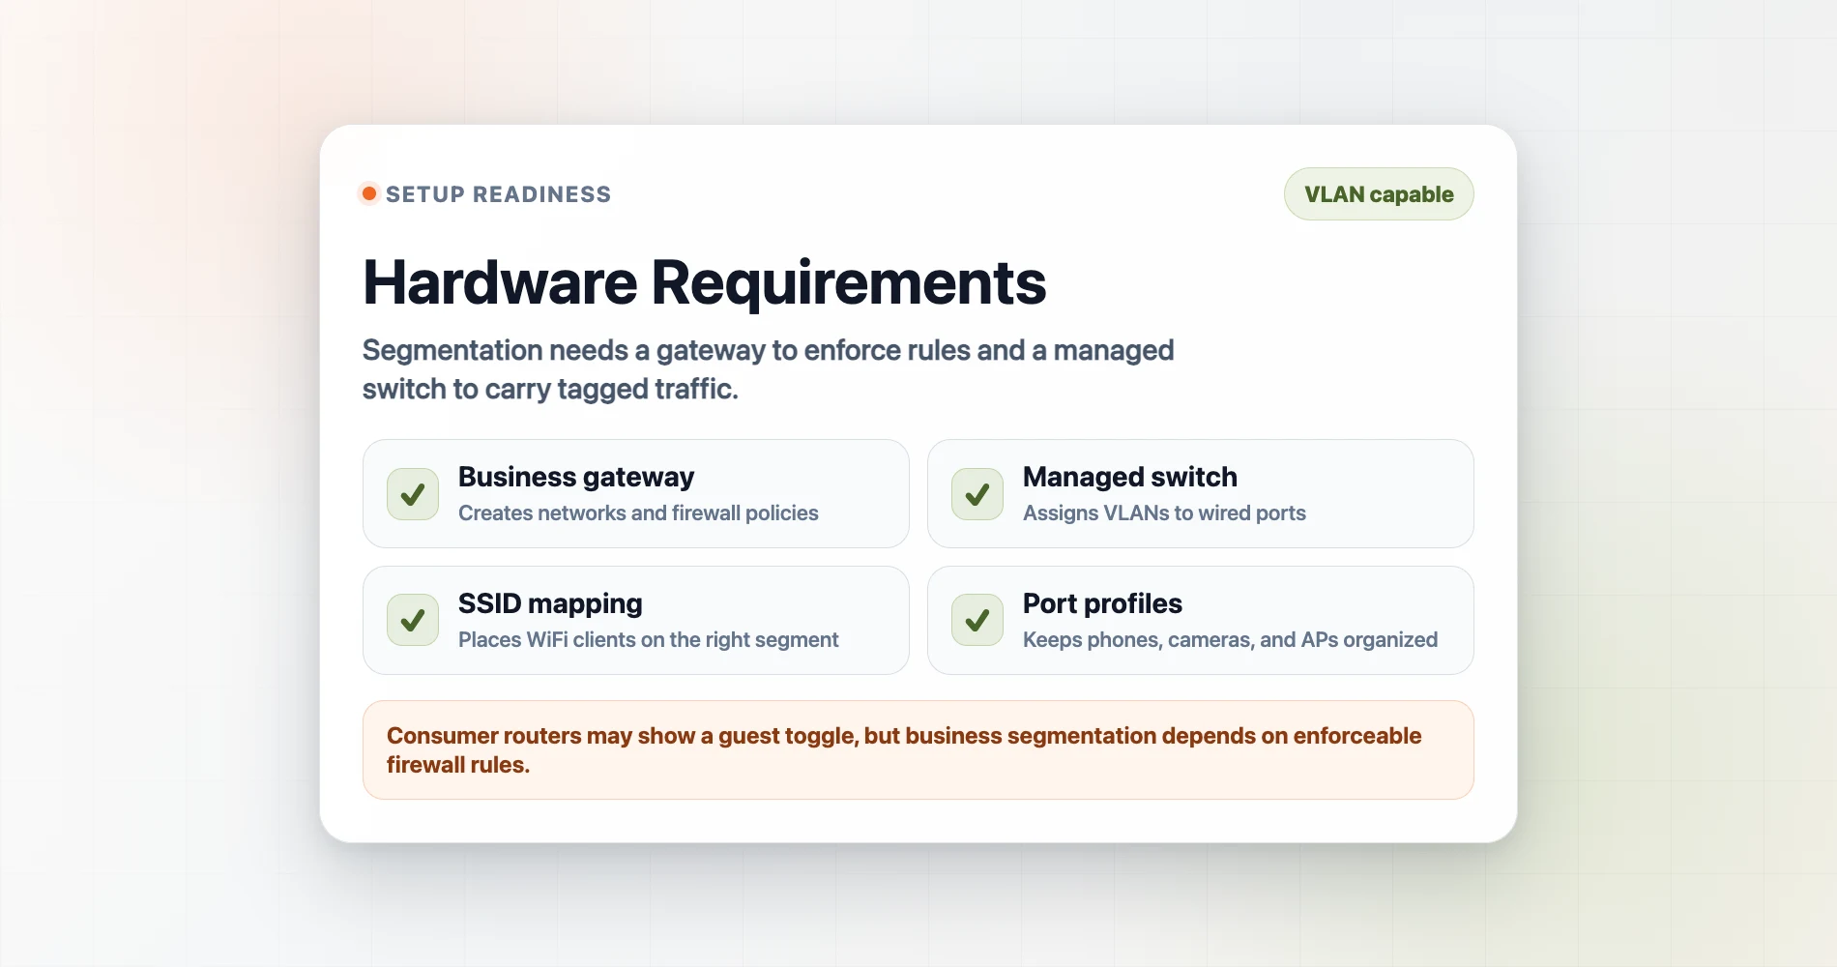Screen dimensions: 1837x967
Task: Click 'Assigns VLANs to wired ports' text
Action: click(1164, 513)
